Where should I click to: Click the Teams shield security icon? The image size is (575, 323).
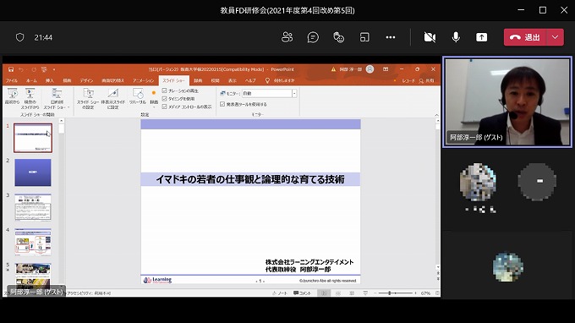pos(19,37)
